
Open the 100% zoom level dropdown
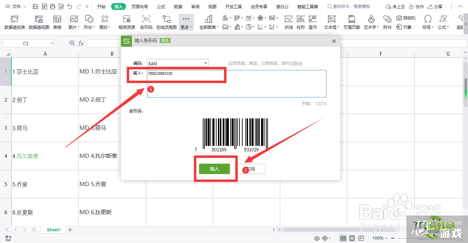(x=380, y=238)
